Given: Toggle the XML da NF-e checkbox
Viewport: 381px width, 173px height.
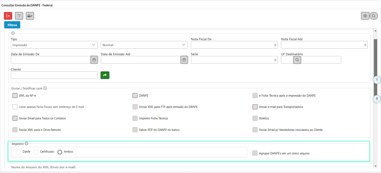Looking at the screenshot, I should (x=15, y=96).
